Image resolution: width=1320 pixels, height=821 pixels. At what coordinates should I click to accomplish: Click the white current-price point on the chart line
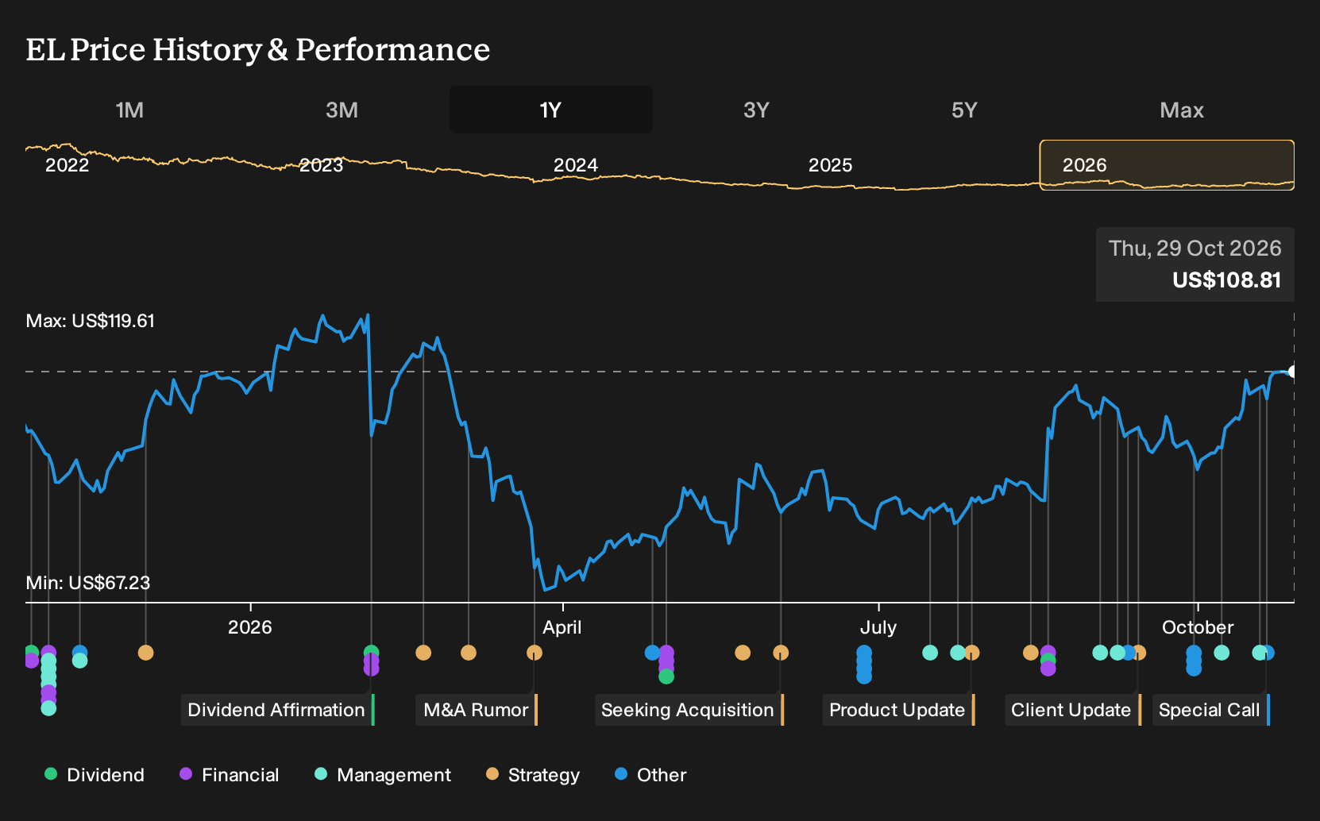point(1293,372)
